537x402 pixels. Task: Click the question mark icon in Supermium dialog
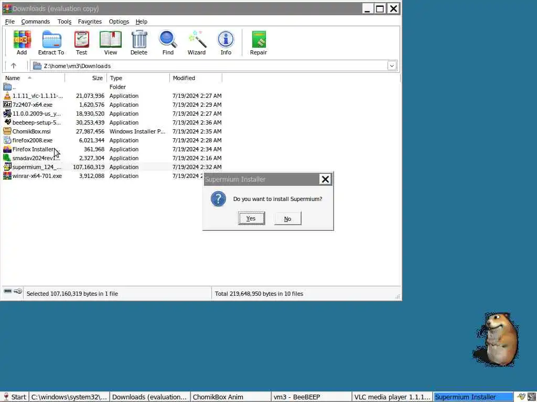pyautogui.click(x=218, y=199)
